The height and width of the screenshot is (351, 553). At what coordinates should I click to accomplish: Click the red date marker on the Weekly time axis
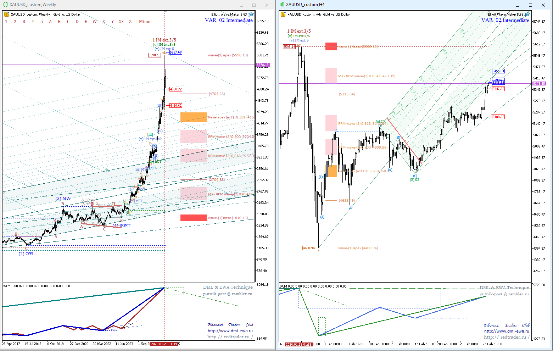(163, 344)
